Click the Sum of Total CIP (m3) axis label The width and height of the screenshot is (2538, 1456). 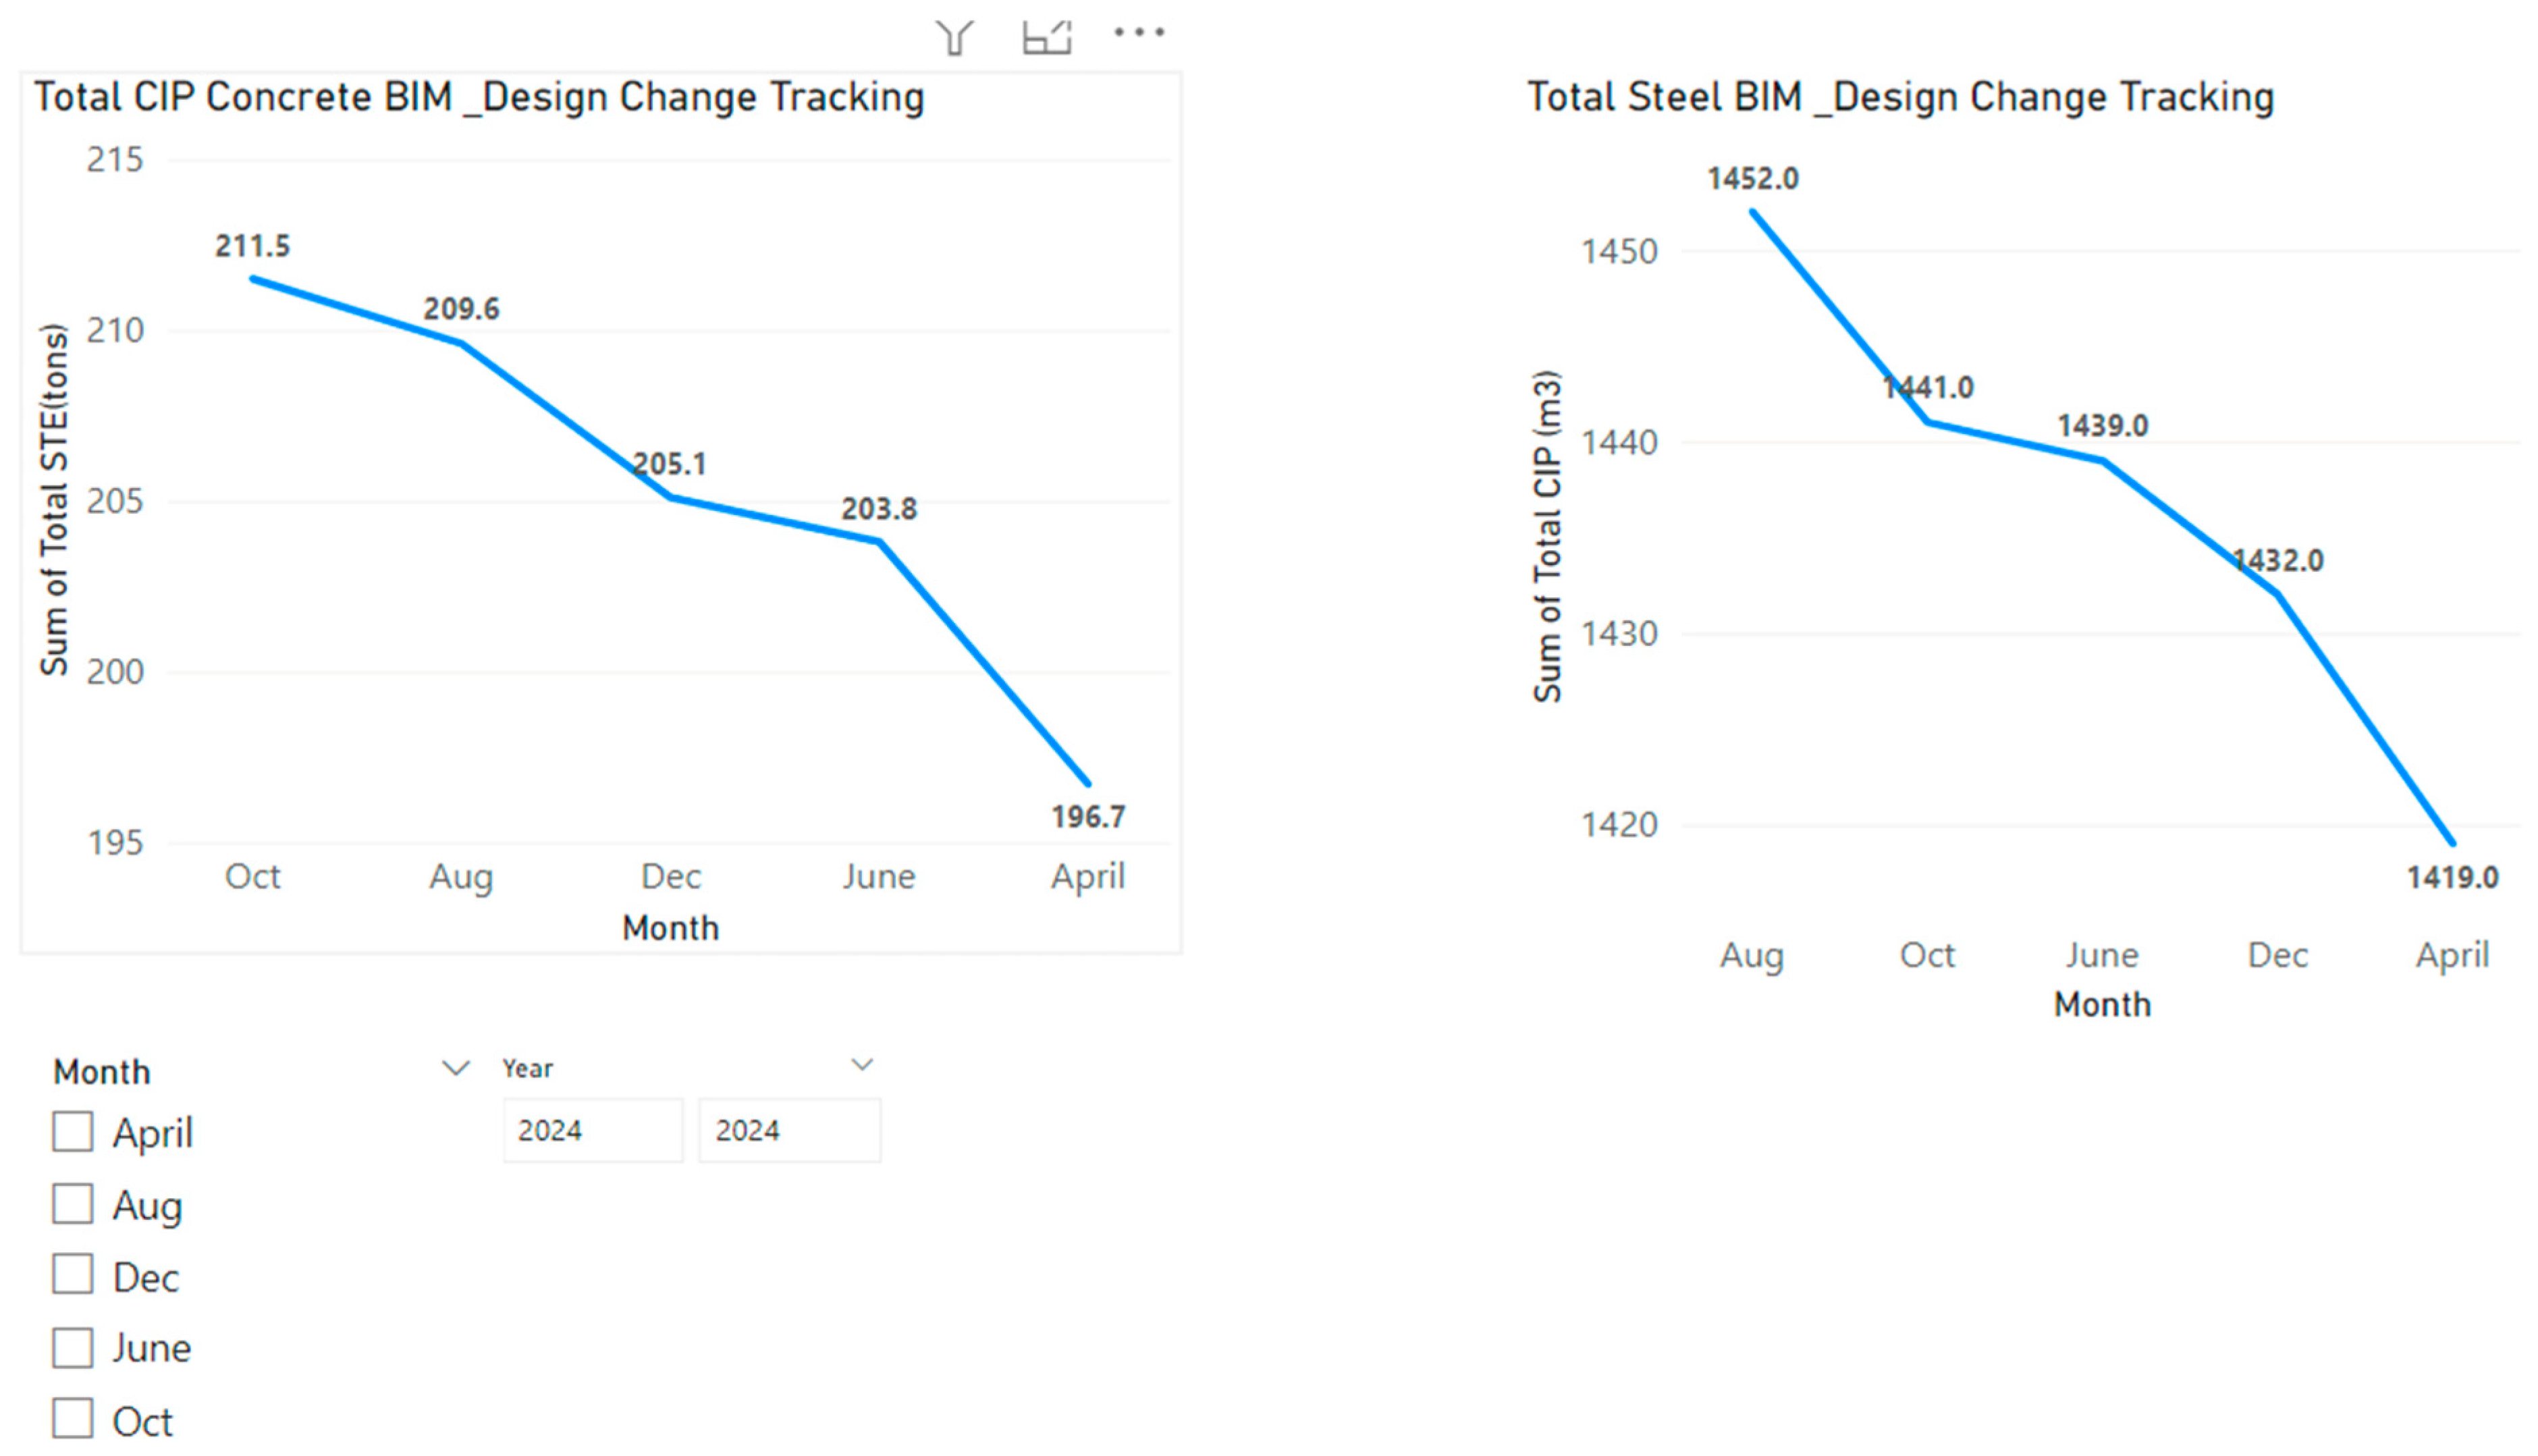(1547, 536)
